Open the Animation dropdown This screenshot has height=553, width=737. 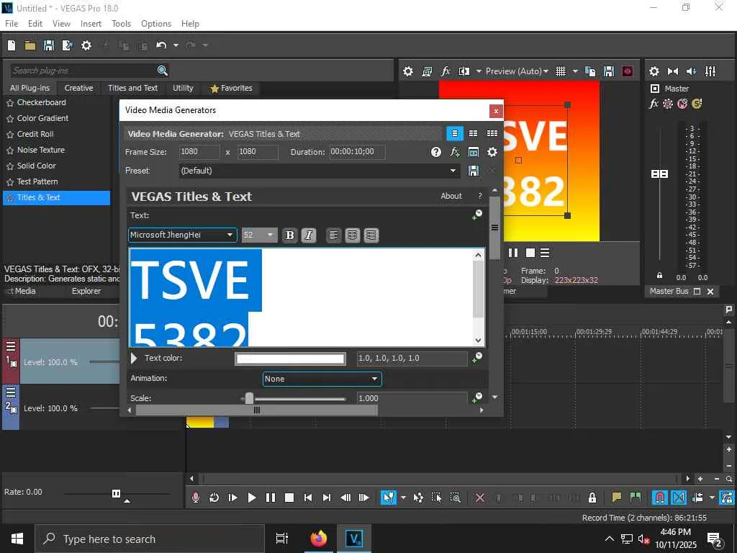tap(322, 379)
